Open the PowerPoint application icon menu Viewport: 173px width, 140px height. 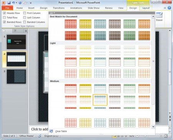pyautogui.click(x=3, y=3)
